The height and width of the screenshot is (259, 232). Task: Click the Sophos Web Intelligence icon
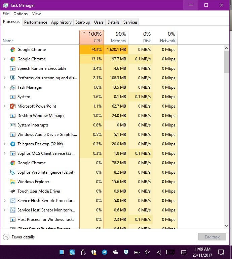[13, 172]
